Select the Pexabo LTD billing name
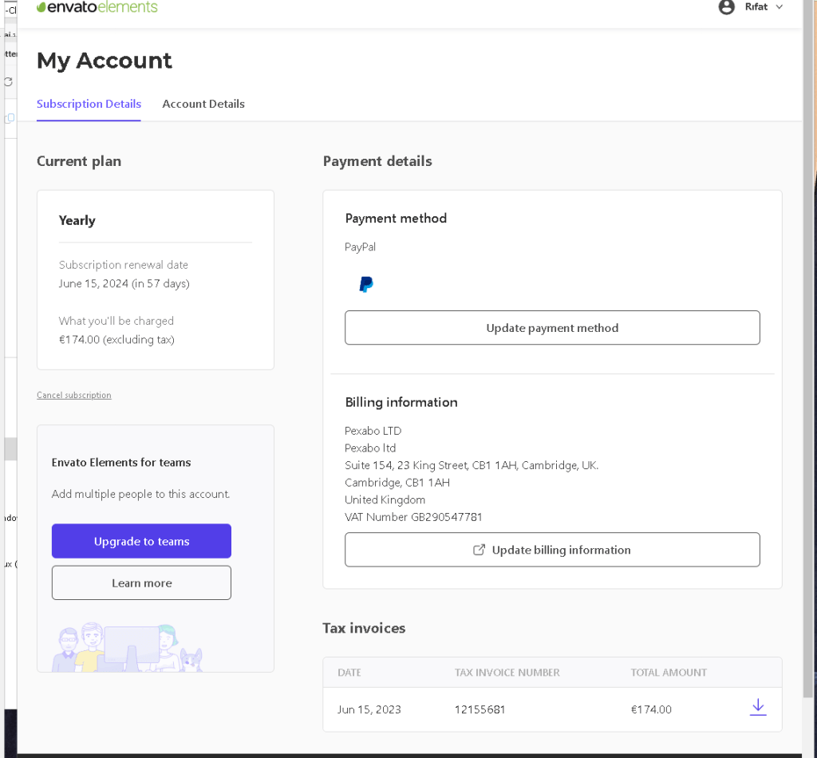This screenshot has width=817, height=758. (373, 431)
